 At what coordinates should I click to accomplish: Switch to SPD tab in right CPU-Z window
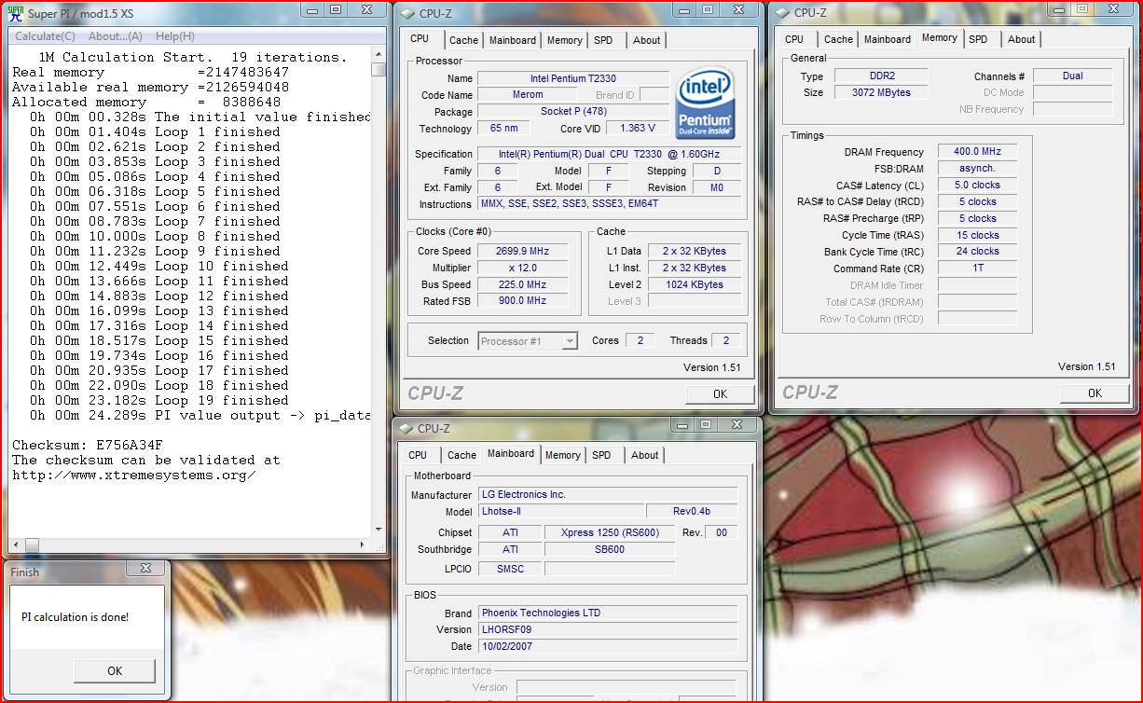click(978, 39)
